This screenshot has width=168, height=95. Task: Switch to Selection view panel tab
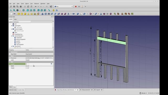[x=13, y=90]
